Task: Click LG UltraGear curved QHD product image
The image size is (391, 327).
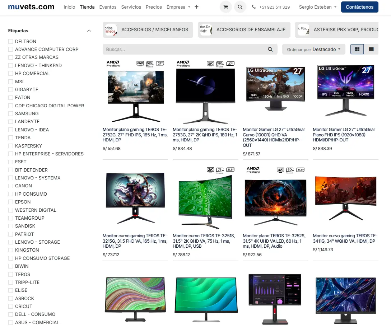Action: pos(275,88)
